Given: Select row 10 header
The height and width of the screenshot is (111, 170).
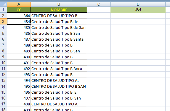Looking at the screenshot, I should [x=4, y=63].
